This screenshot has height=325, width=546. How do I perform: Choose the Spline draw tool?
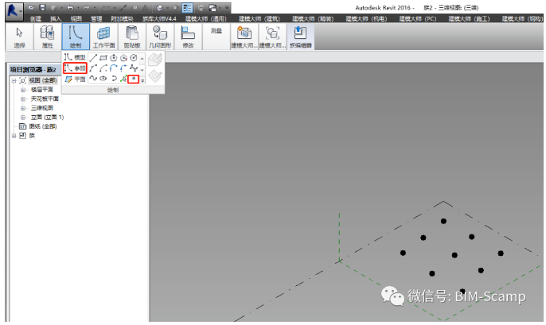(94, 79)
